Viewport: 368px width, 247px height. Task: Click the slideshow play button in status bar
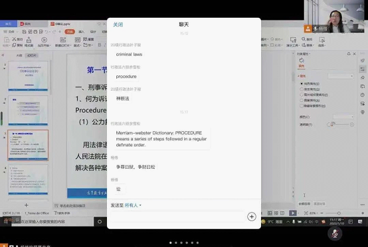293,213
